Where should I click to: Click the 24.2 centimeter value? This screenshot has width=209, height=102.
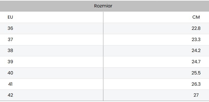[x=196, y=50]
